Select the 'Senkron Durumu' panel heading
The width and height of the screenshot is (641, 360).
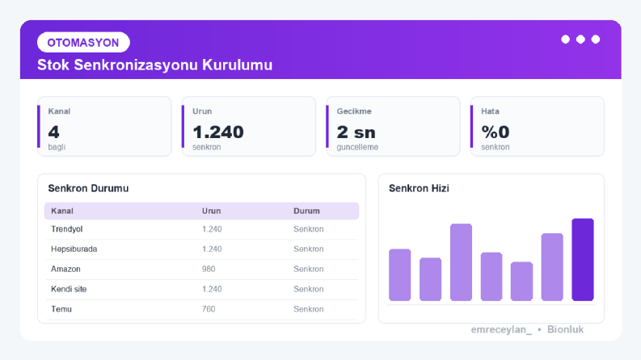pyautogui.click(x=88, y=188)
